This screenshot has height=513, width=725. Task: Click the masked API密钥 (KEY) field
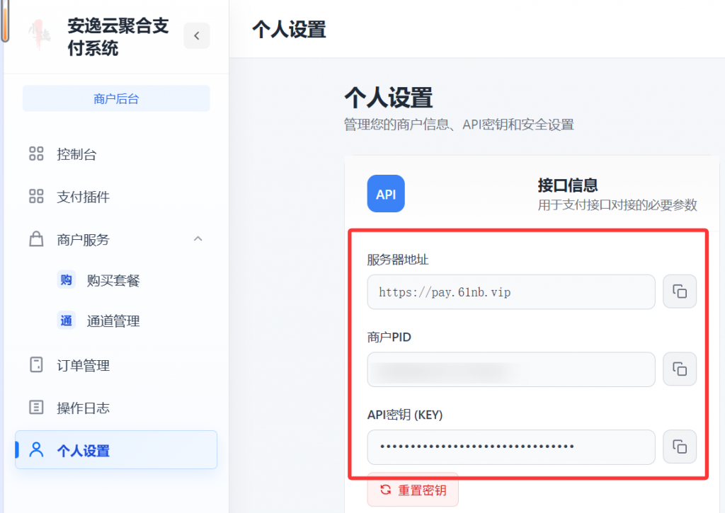click(x=510, y=446)
